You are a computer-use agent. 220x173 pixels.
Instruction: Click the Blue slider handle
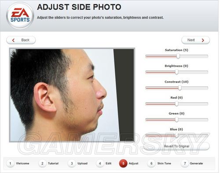(177, 136)
